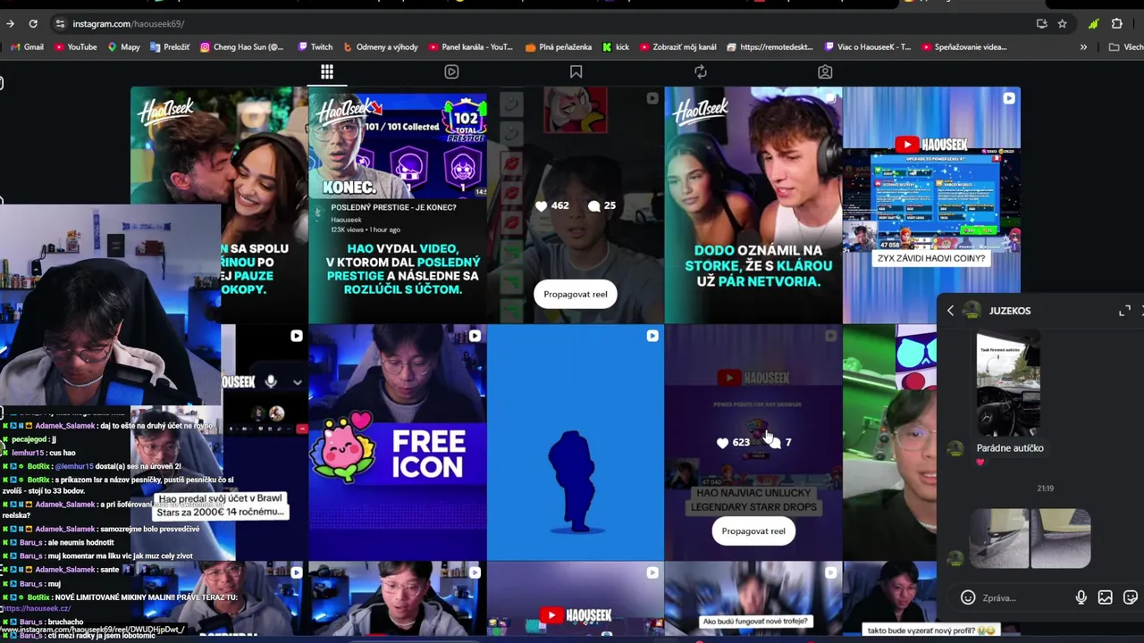Open the POSLEDNÝ PRESTIGE post thumbnail
This screenshot has width=1144, height=643.
click(x=398, y=205)
